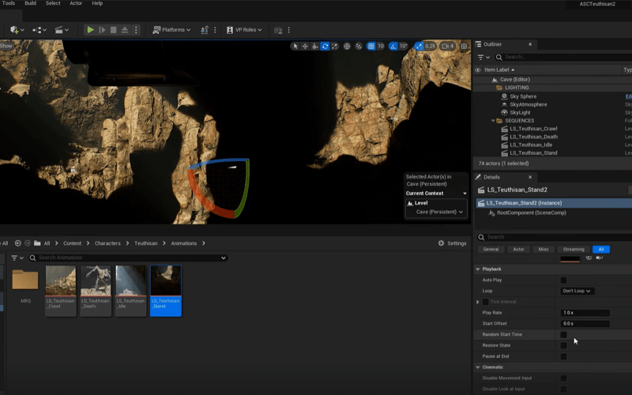This screenshot has height=395, width=632.
Task: Open the Tools menu
Action: tap(9, 3)
